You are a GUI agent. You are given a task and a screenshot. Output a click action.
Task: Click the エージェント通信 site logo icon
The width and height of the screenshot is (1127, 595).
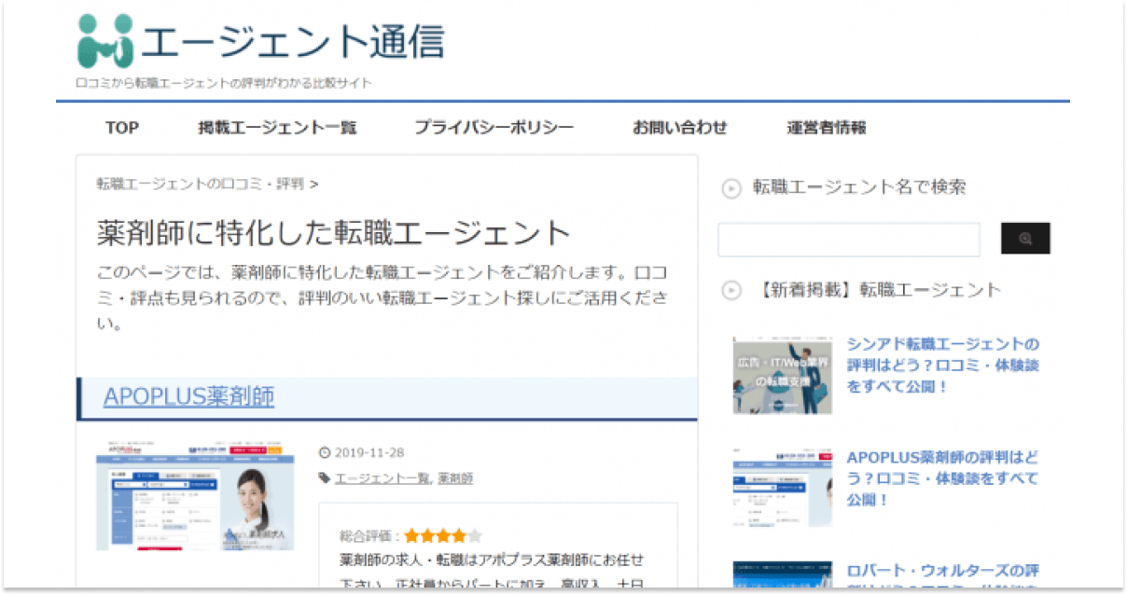coord(106,41)
